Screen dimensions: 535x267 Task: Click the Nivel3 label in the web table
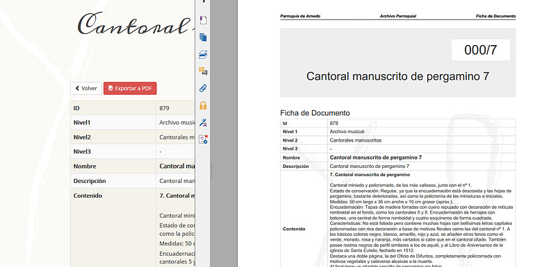(x=82, y=152)
